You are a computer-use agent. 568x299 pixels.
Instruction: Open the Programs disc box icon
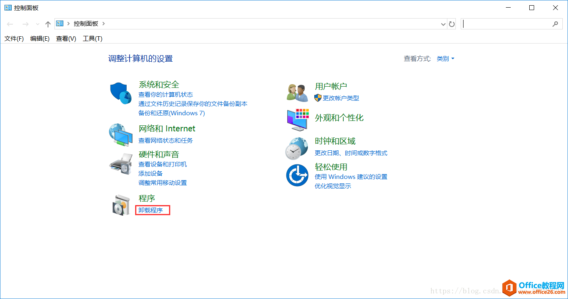point(121,205)
